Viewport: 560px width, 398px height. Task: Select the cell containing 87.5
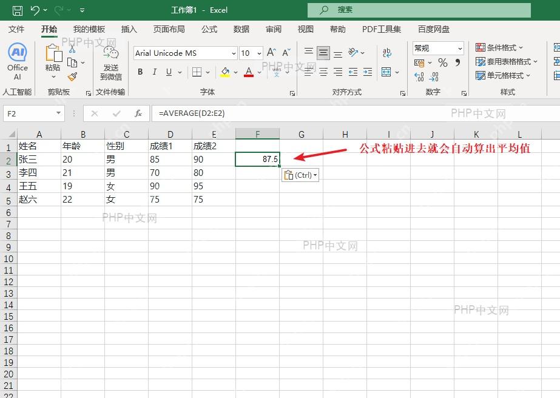point(257,160)
